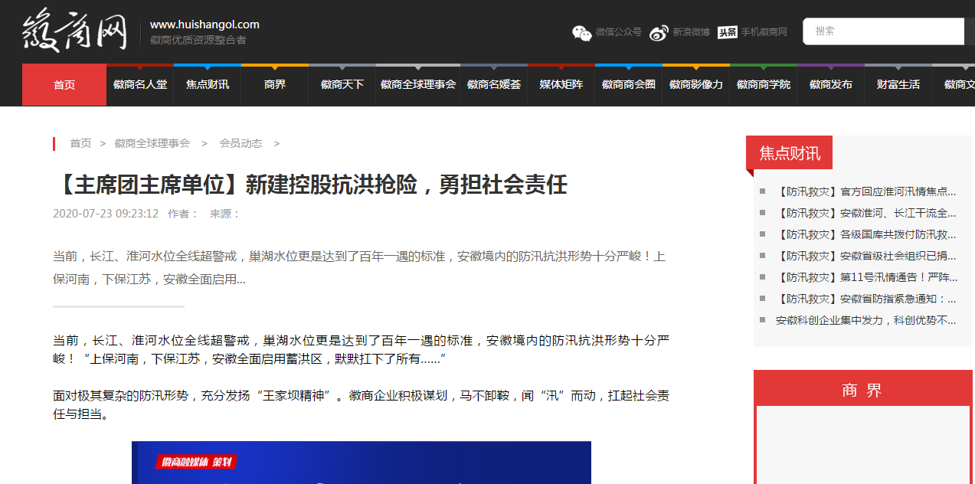Open the 官方回应淮河汛情焦点 news link
Viewport: 975px width, 484px height.
pos(866,191)
